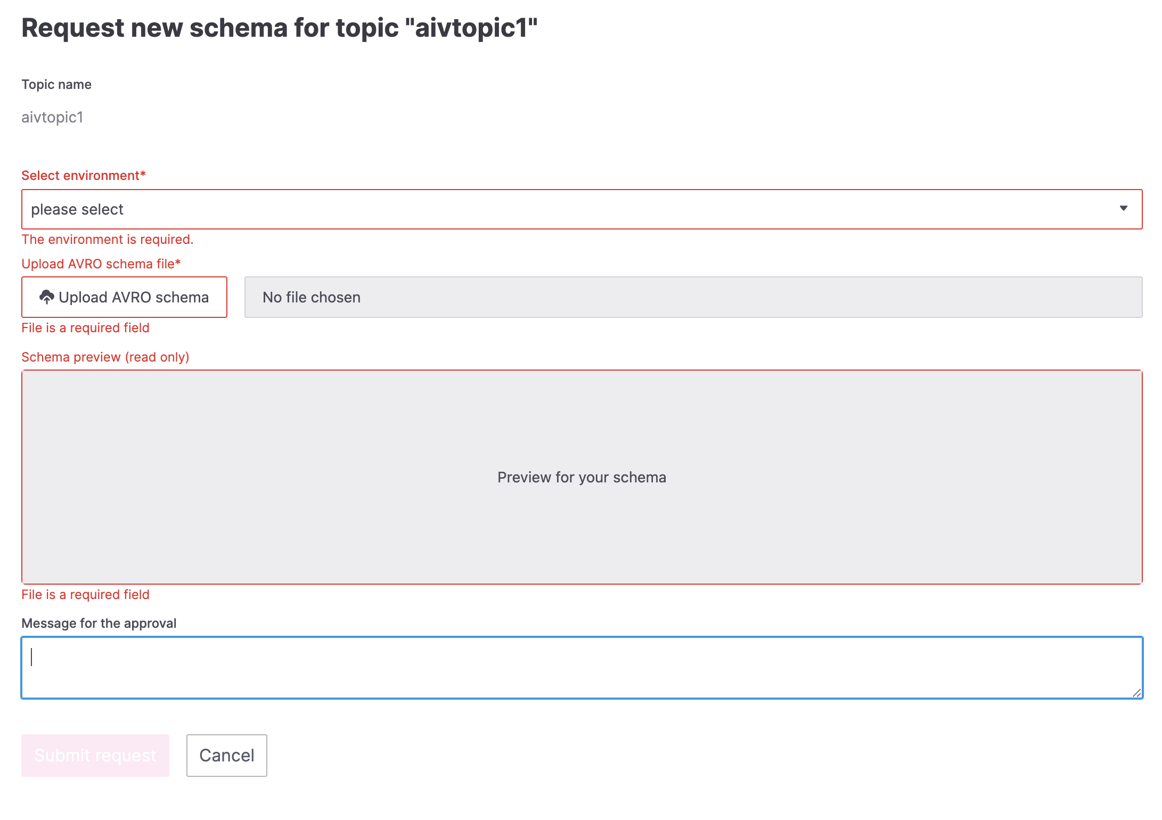The width and height of the screenshot is (1162, 820).
Task: Click the 'Schema preview (read only)' label
Action: [105, 357]
